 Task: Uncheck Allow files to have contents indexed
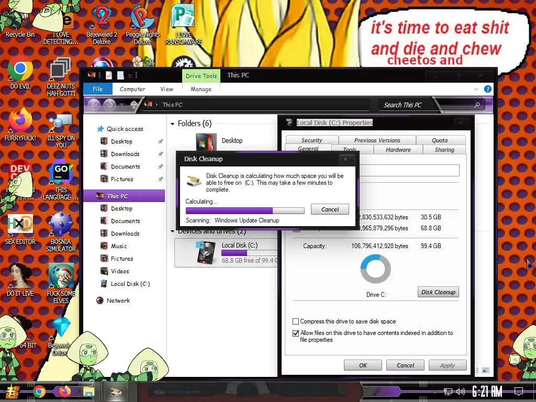pyautogui.click(x=296, y=333)
